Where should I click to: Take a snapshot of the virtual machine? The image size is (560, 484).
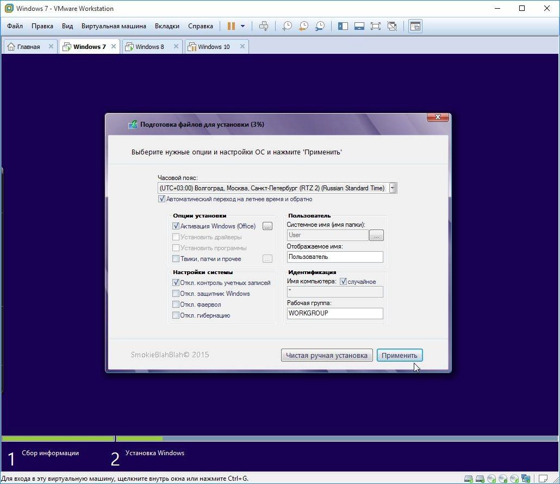287,26
